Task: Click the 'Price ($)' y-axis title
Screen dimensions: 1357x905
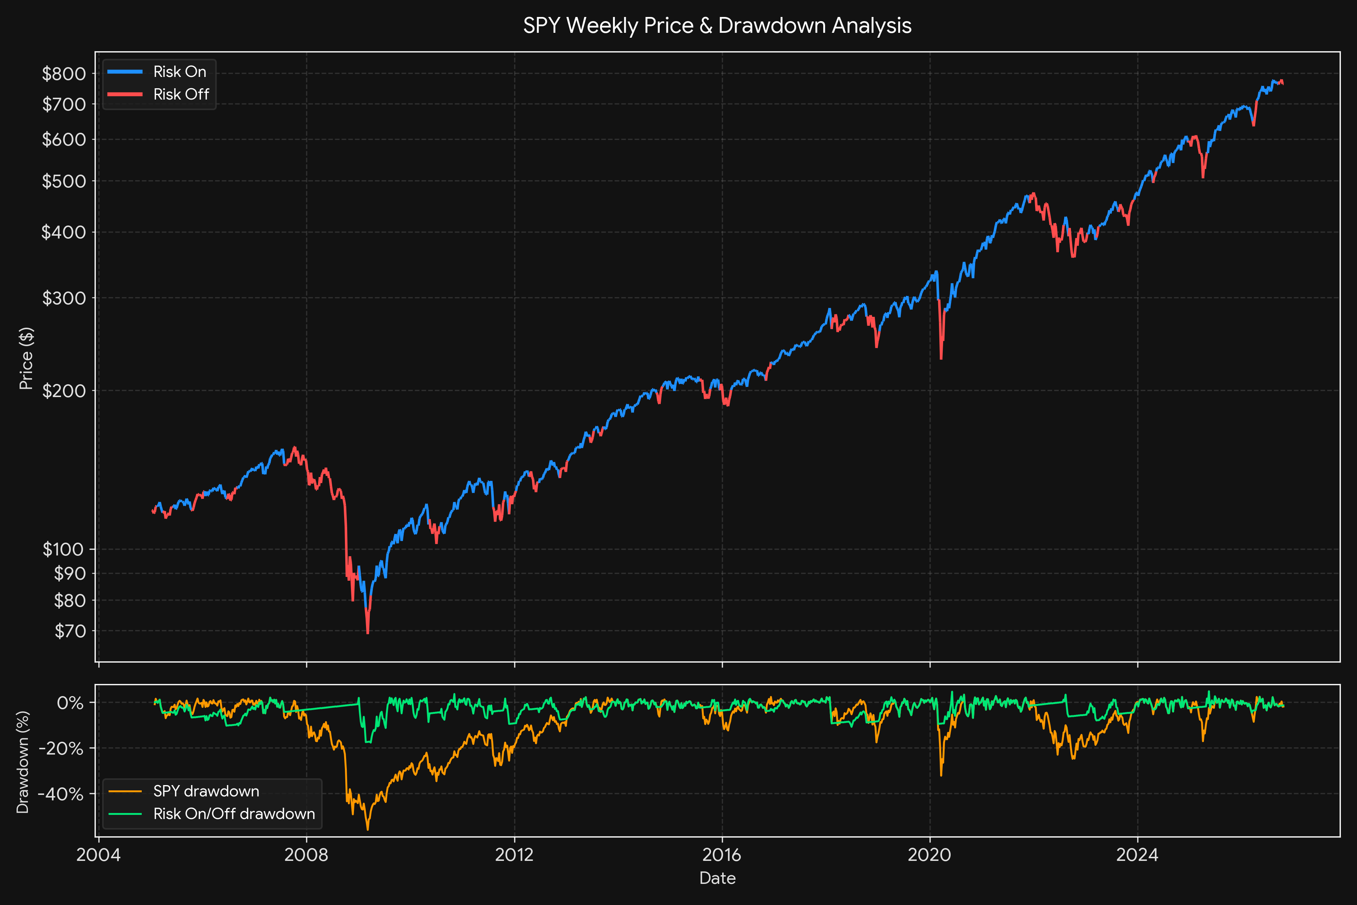Action: (26, 358)
